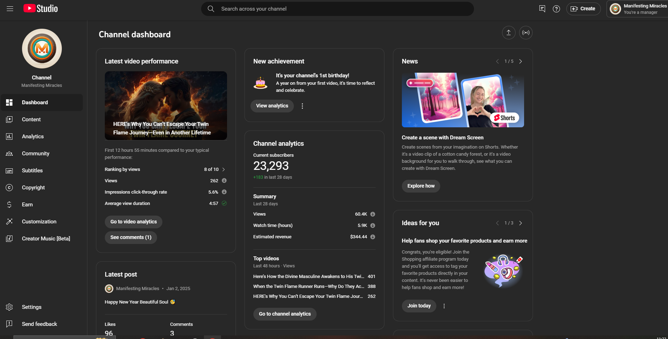This screenshot has width=668, height=339.
Task: Open top video 'HERE's Why' with 262 views
Action: click(314, 296)
